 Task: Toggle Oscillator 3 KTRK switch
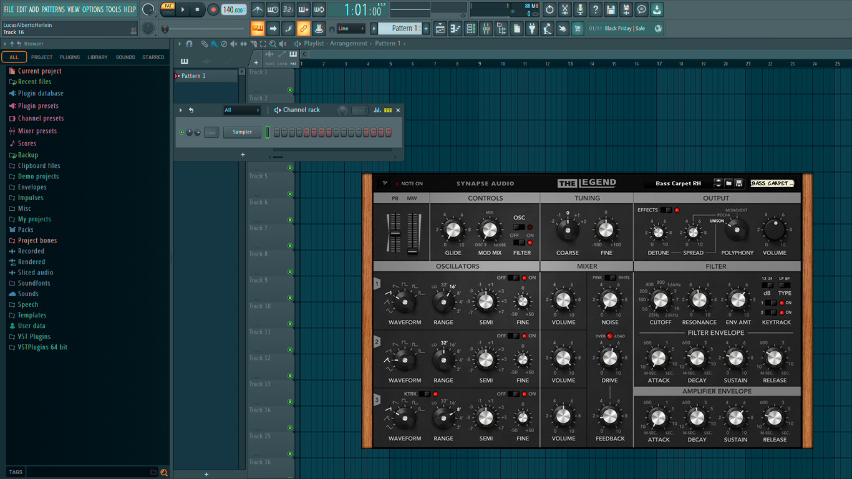(x=424, y=394)
